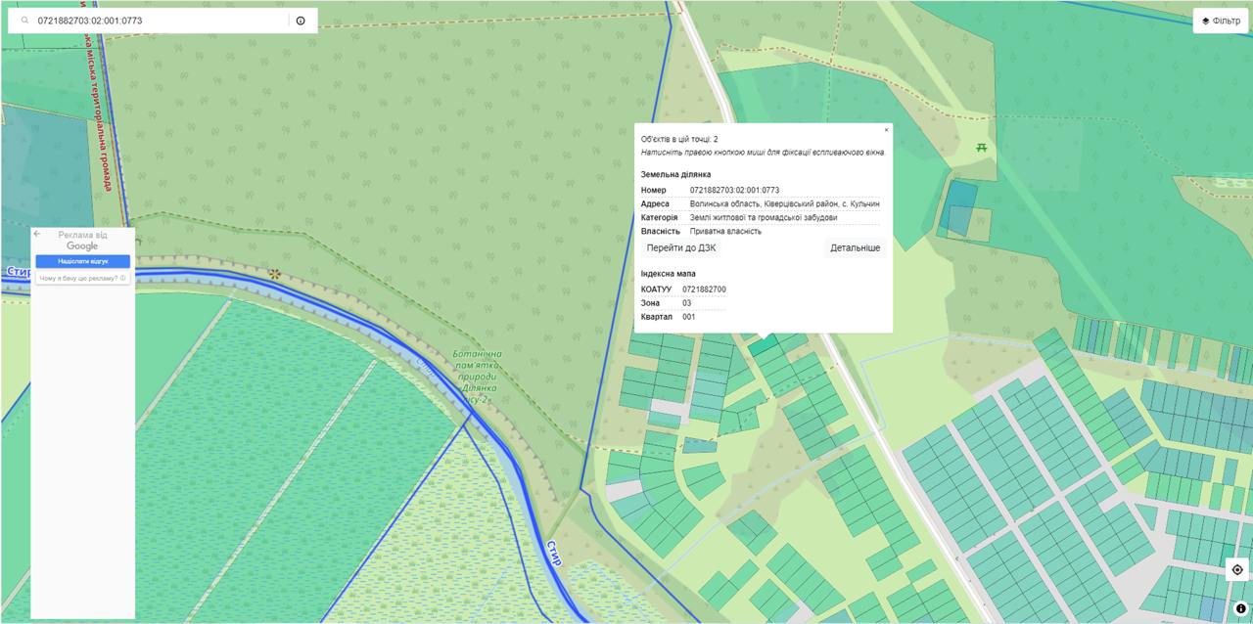Click the highlighted selected parcel under popup
1253x624 pixels.
pos(763,344)
